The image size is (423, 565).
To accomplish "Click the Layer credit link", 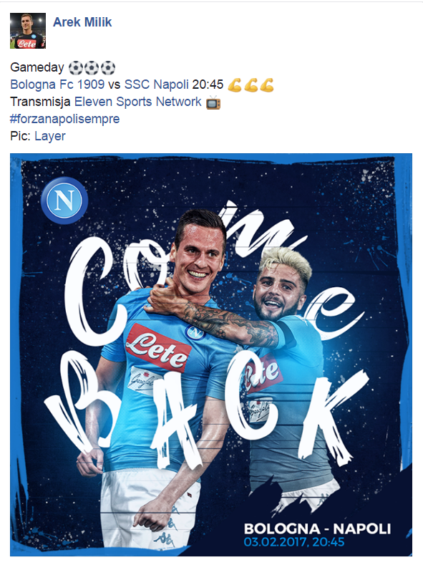I will (50, 136).
